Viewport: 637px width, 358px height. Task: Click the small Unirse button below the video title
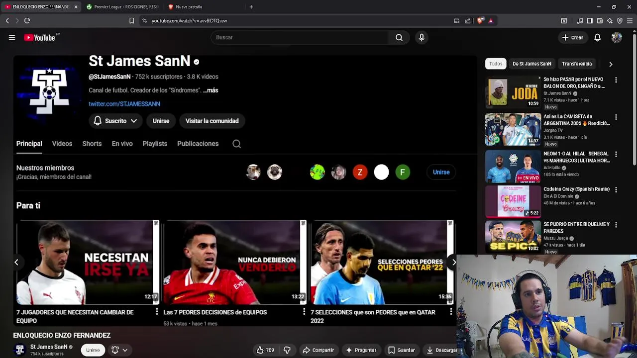point(93,350)
